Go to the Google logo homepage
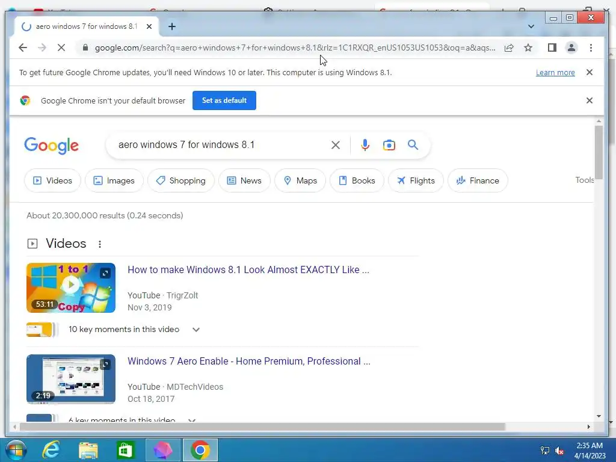Viewport: 616px width, 462px height. (x=52, y=146)
